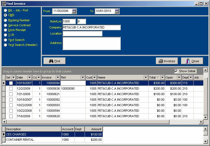Open the Name column filter dropdown
The image size is (210, 146).
(x=146, y=78)
